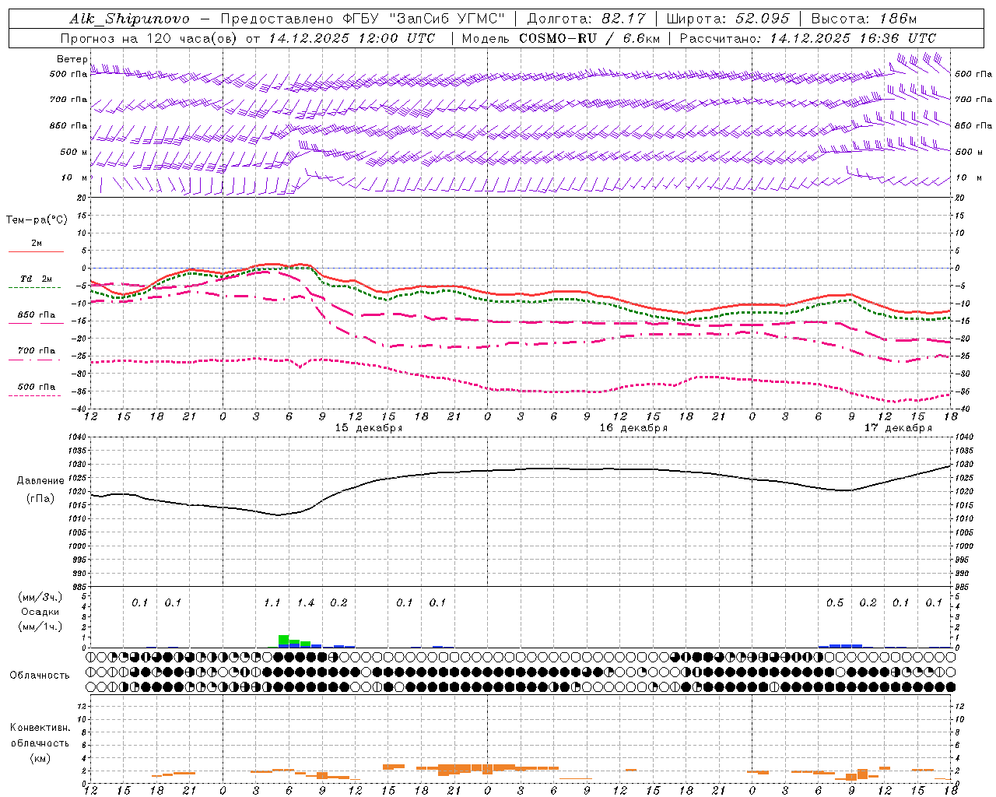This screenshot has height=797, width=996.
Task: Click the '(гПа)' pressure unit label
Action: [40, 499]
